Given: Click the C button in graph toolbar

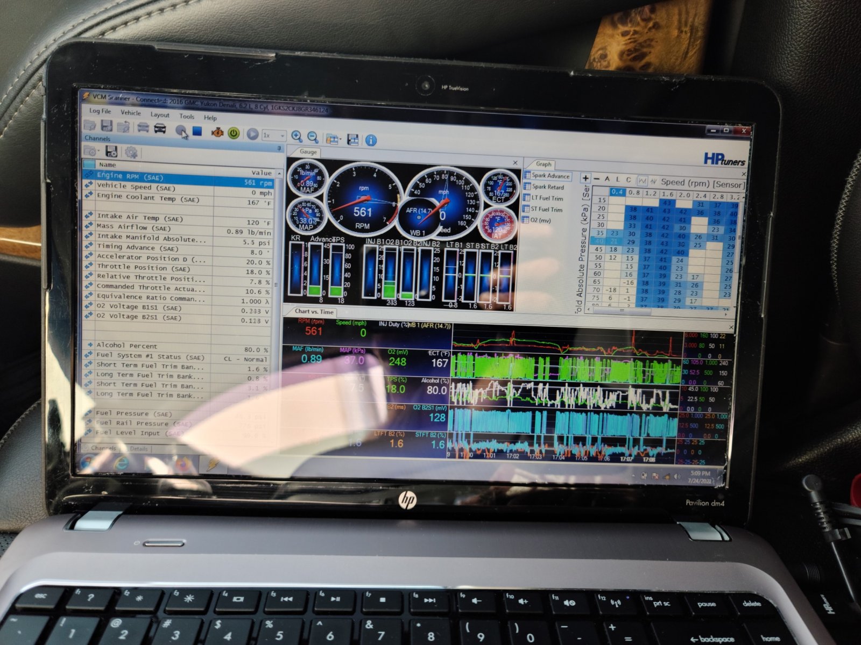Looking at the screenshot, I should click(x=628, y=180).
